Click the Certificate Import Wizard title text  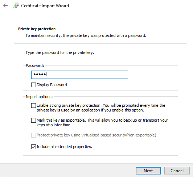click(x=45, y=6)
